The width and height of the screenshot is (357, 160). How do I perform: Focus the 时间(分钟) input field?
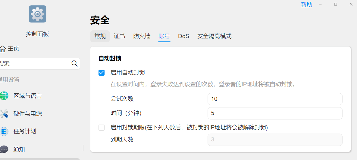275,113
